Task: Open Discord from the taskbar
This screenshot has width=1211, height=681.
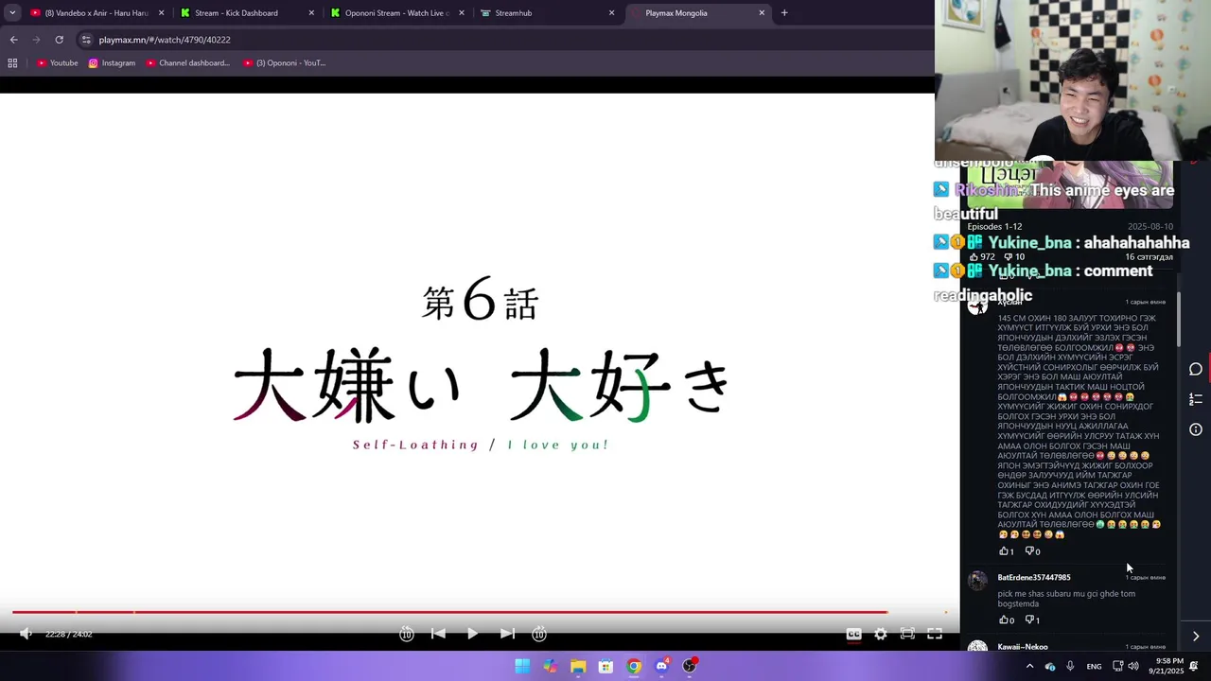Action: point(661,666)
